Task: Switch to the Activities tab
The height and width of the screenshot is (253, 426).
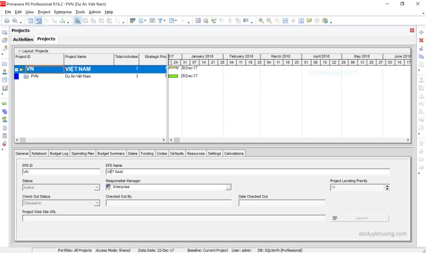Action: pyautogui.click(x=23, y=39)
